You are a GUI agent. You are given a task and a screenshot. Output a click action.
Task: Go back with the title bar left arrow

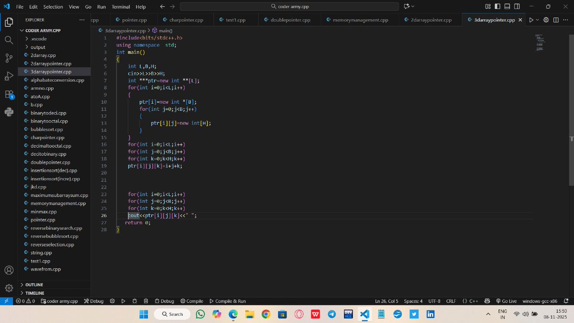point(163,7)
